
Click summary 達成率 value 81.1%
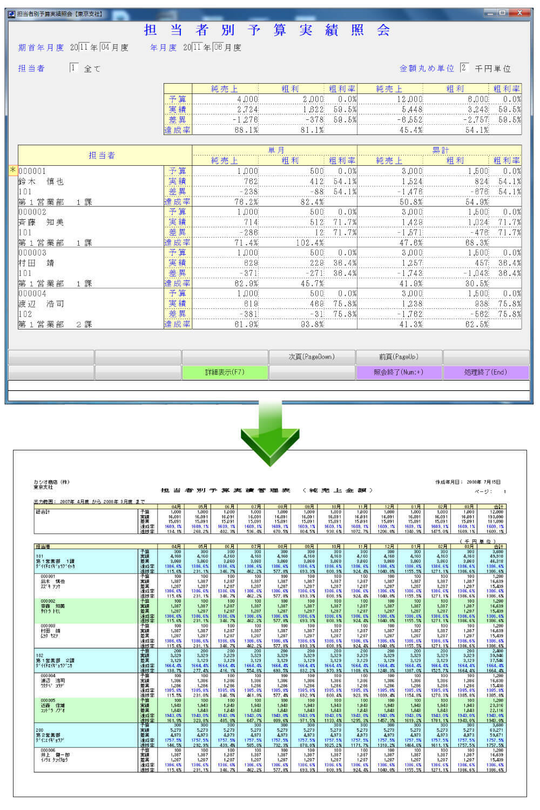[312, 130]
